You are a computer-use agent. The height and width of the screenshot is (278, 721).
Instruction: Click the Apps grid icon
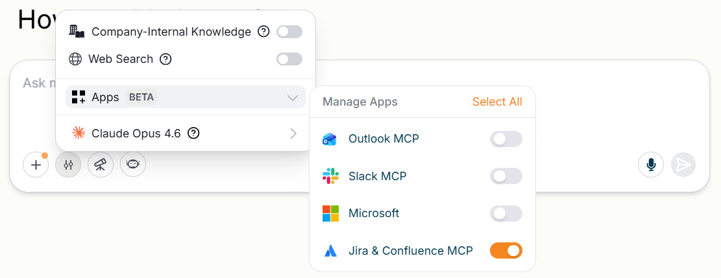pos(79,97)
